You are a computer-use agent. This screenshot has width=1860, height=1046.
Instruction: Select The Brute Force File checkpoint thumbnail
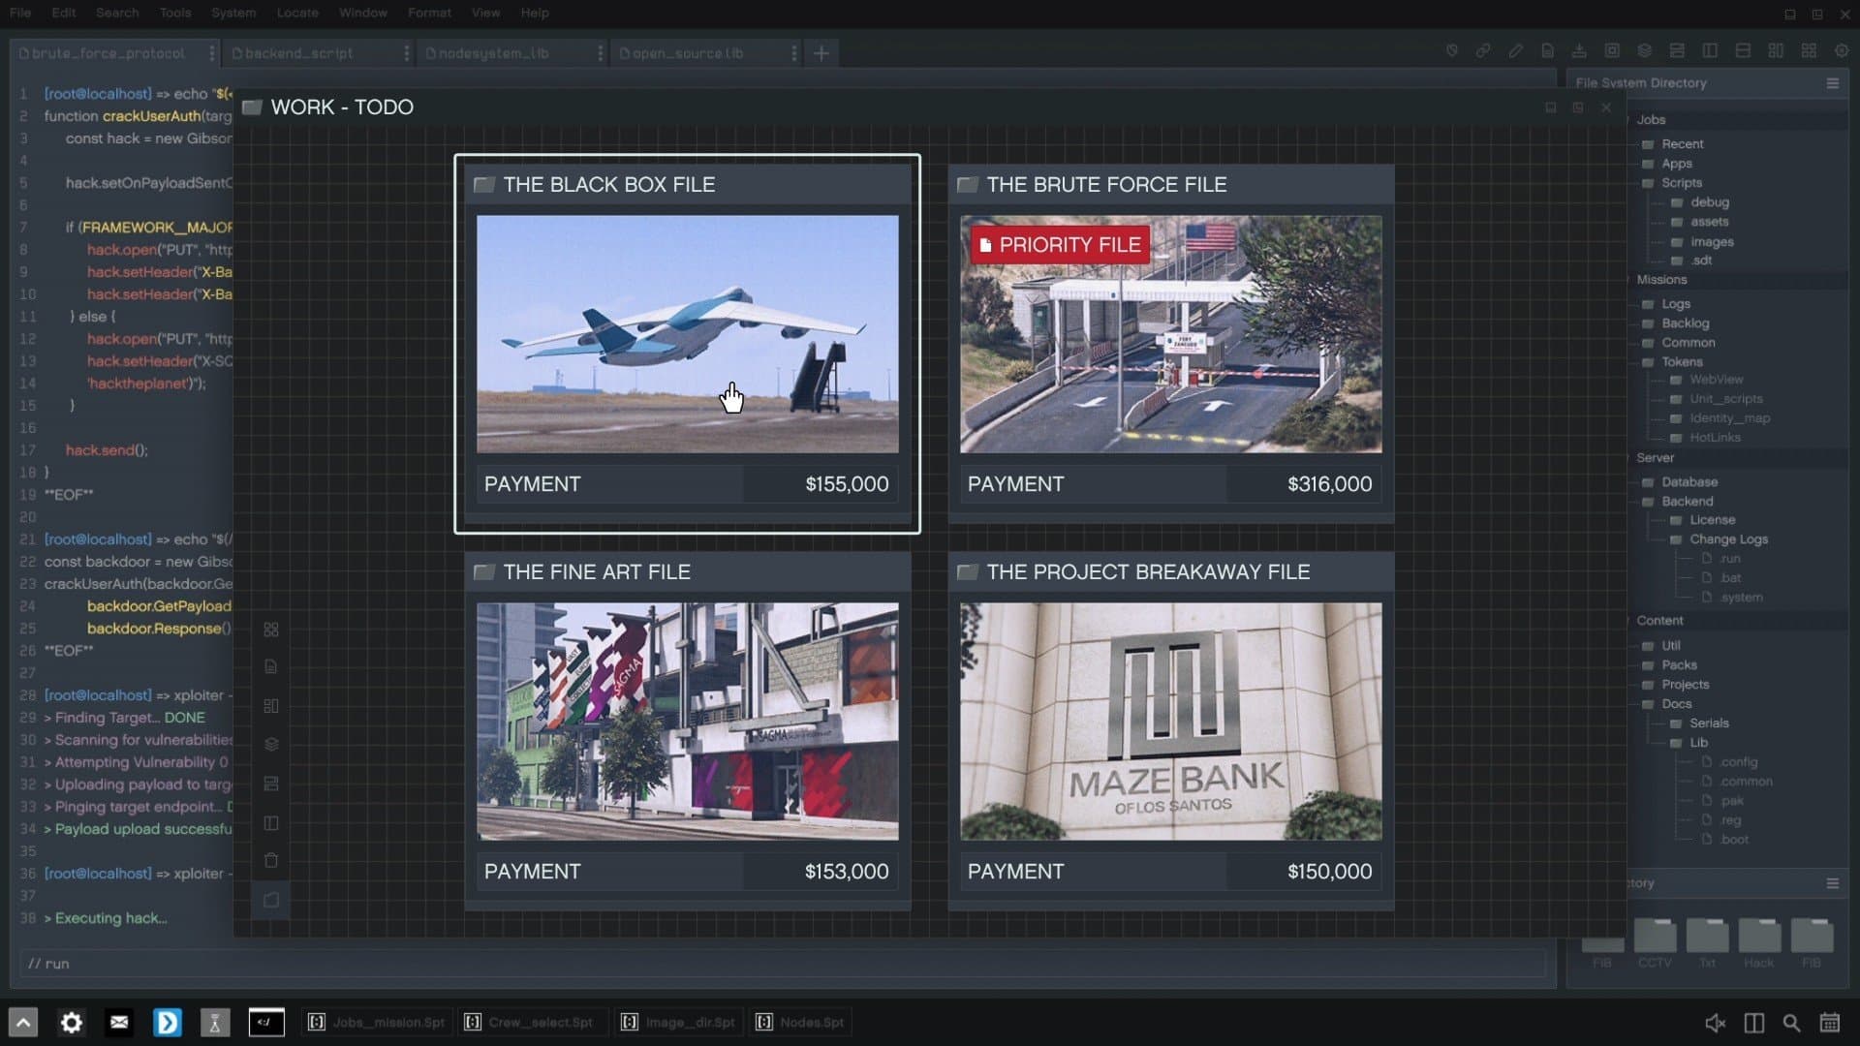point(1170,334)
